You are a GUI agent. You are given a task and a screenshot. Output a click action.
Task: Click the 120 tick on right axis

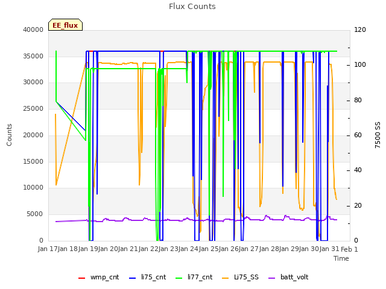pos(360,30)
